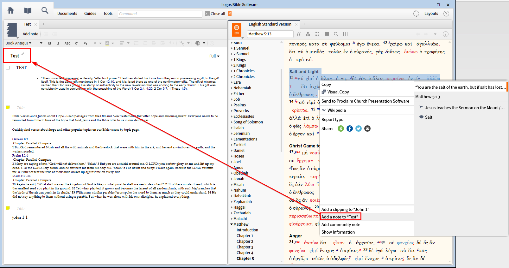
Task: Click the ESV resource cover icon
Action: pos(237,29)
